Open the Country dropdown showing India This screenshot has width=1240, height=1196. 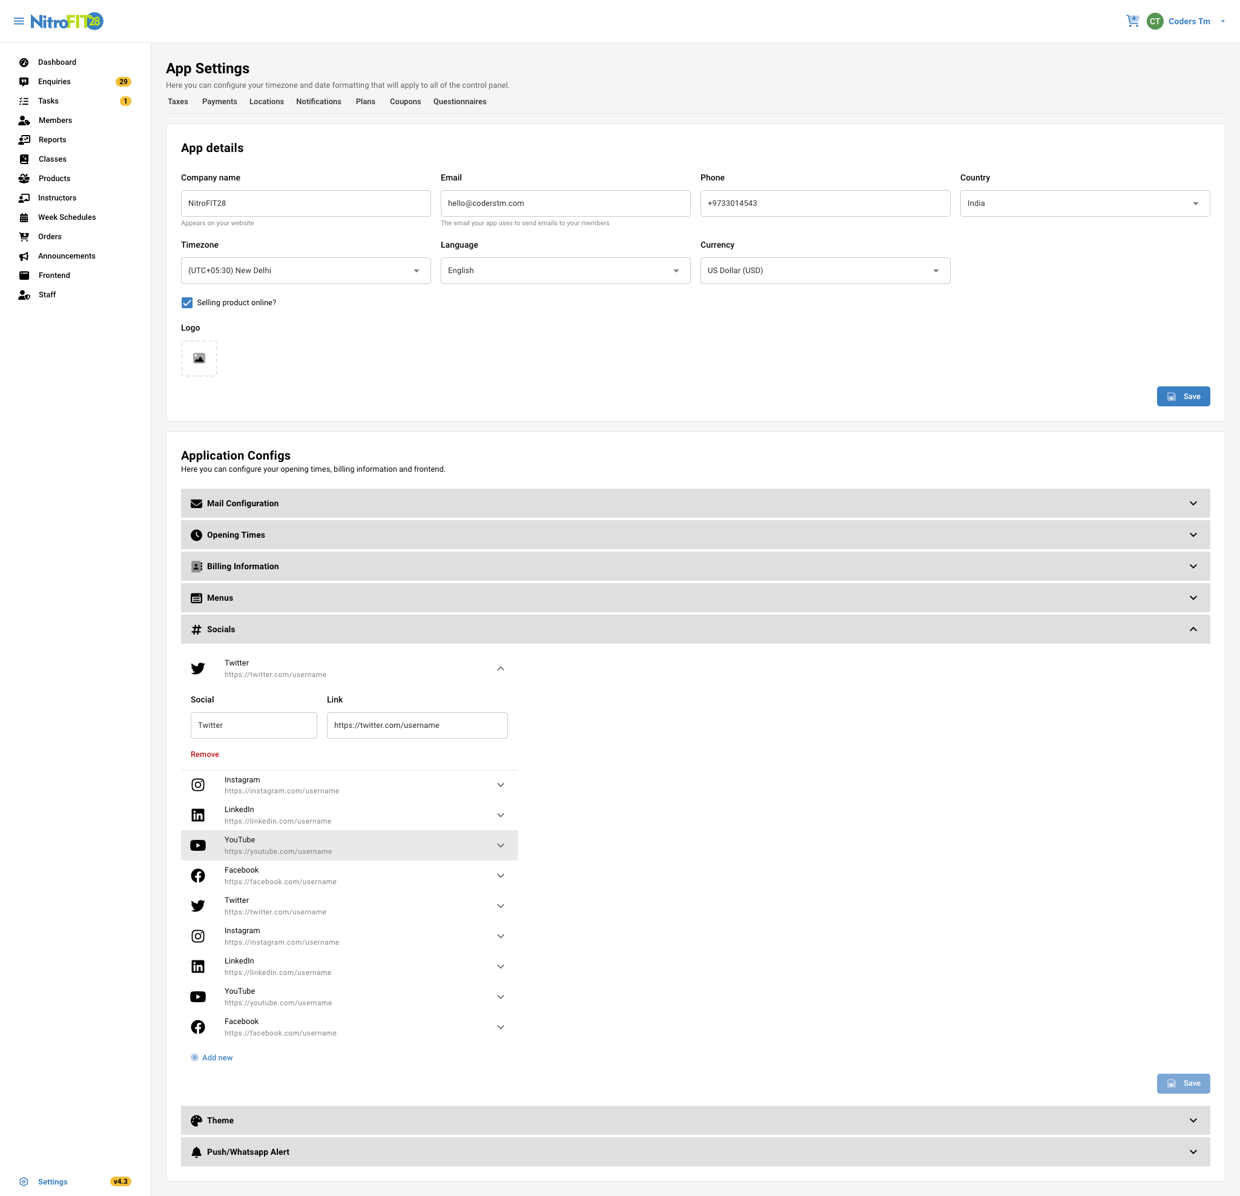(x=1084, y=203)
